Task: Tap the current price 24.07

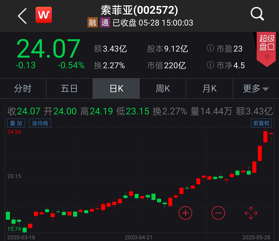Action: point(48,49)
